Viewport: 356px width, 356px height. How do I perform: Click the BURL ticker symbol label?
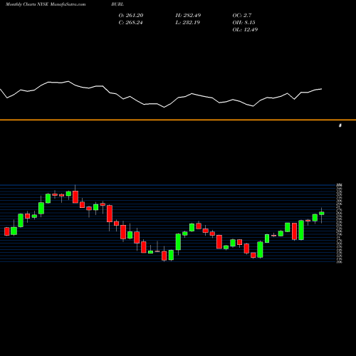click(117, 4)
